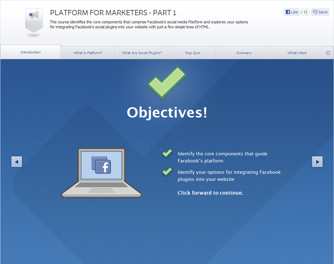This screenshot has width=334, height=264.
Task: Click the text 'Identify the core components that guide'
Action: click(222, 154)
